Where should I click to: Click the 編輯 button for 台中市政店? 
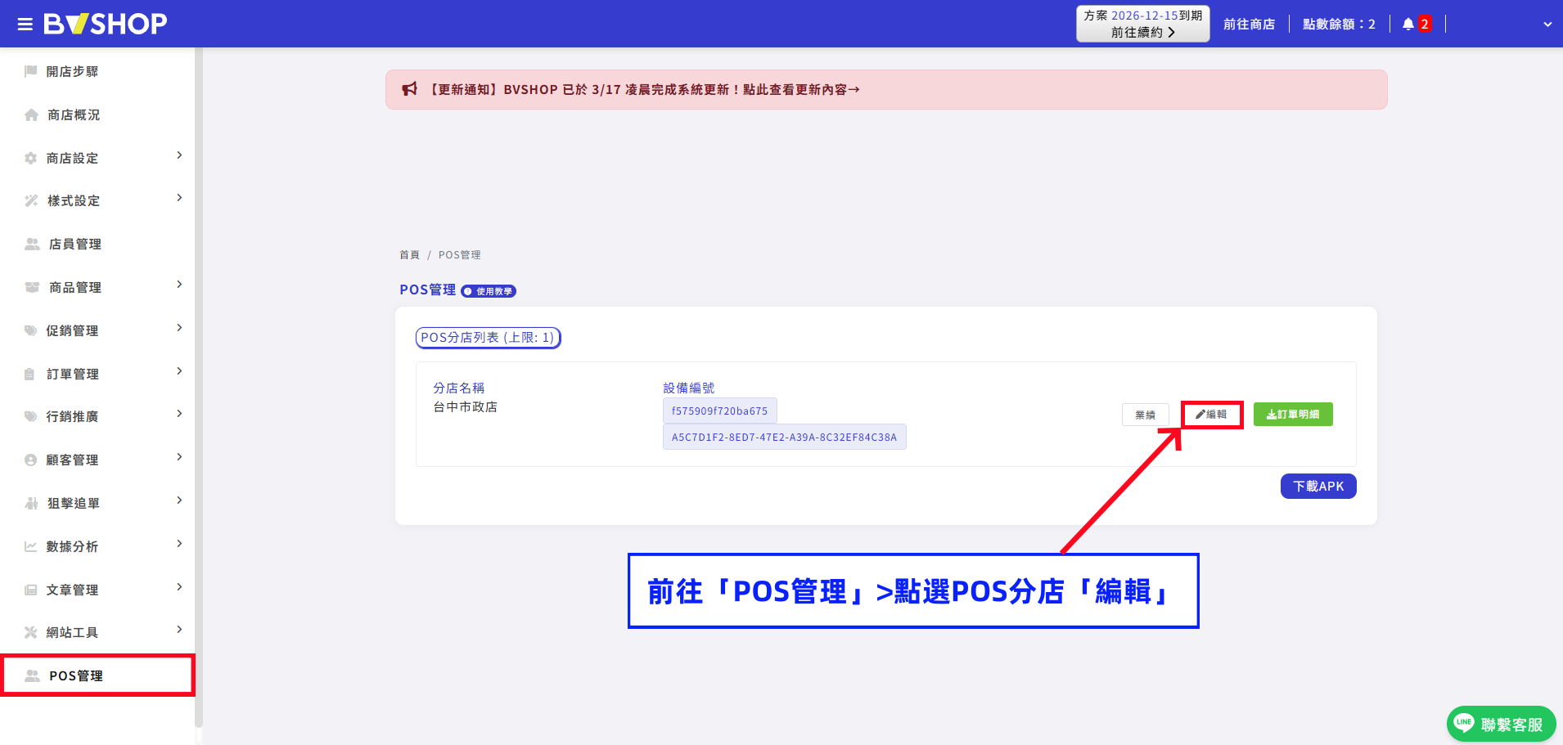[1211, 415]
